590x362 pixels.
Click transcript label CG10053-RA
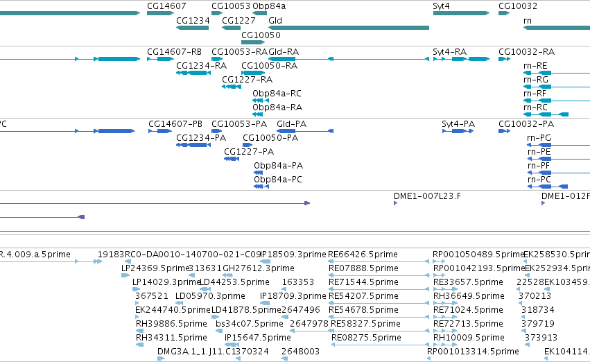(239, 52)
